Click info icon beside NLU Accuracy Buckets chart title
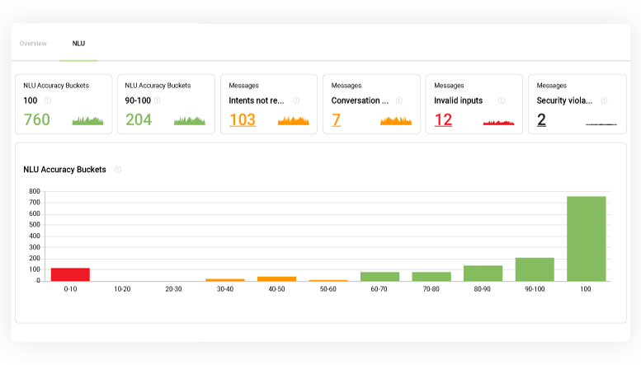 click(118, 170)
